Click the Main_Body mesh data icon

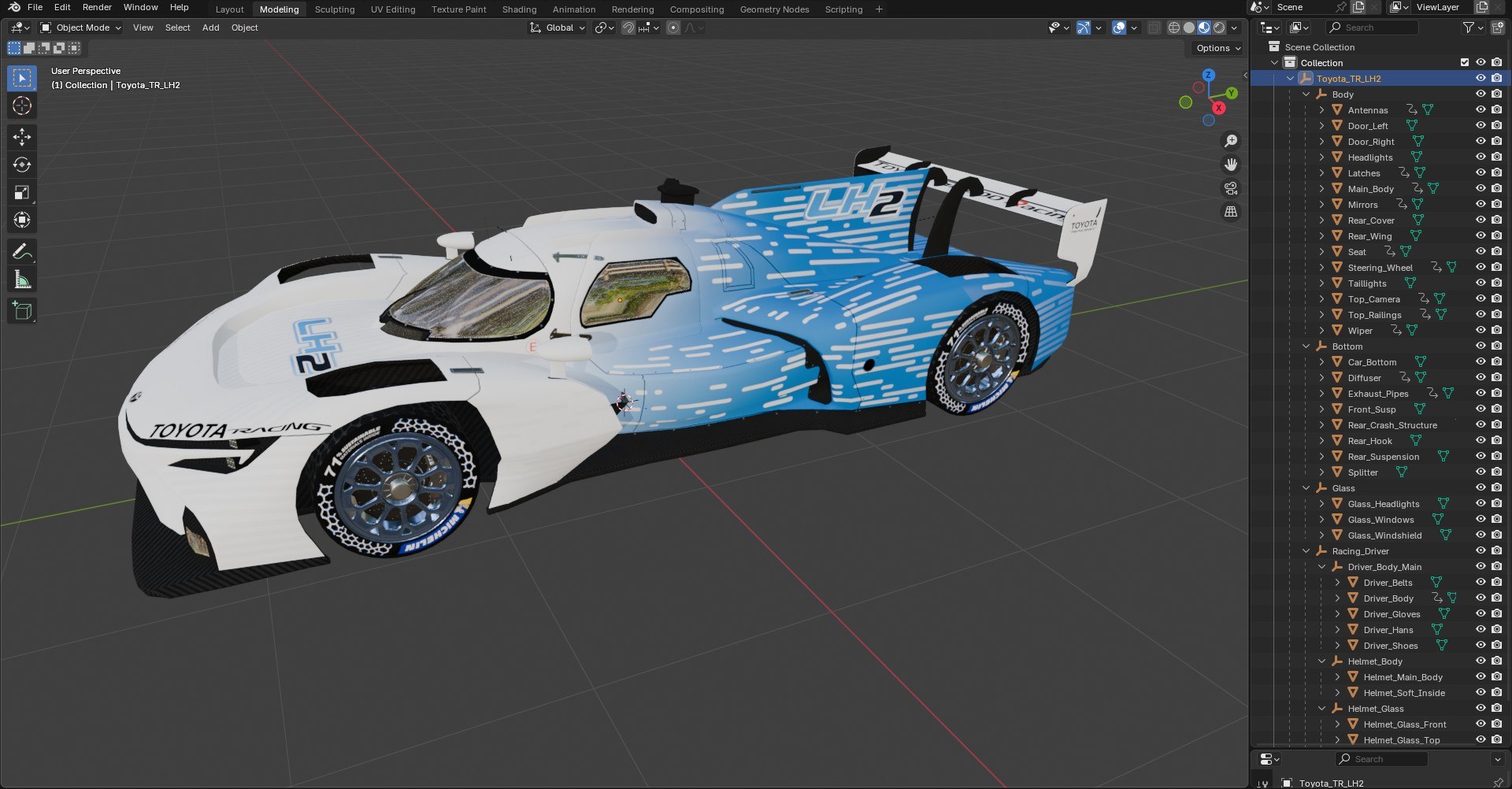click(1433, 189)
